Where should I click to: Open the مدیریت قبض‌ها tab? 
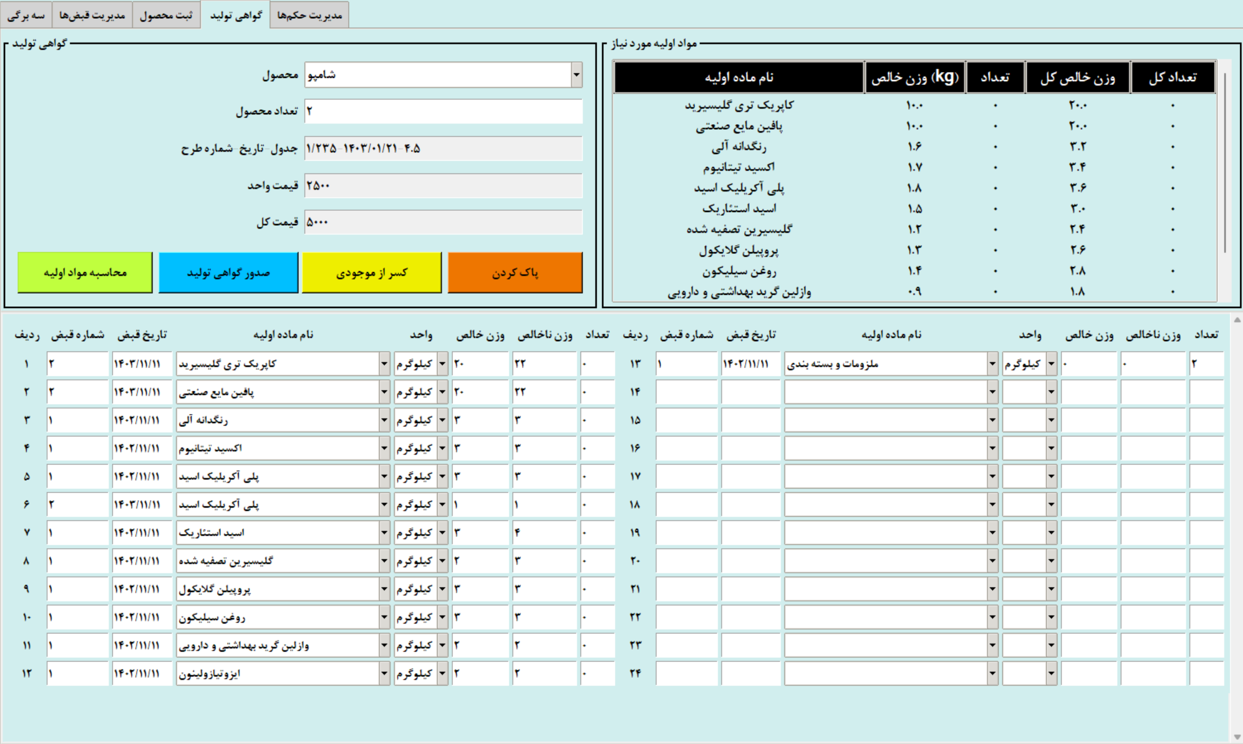(x=92, y=15)
